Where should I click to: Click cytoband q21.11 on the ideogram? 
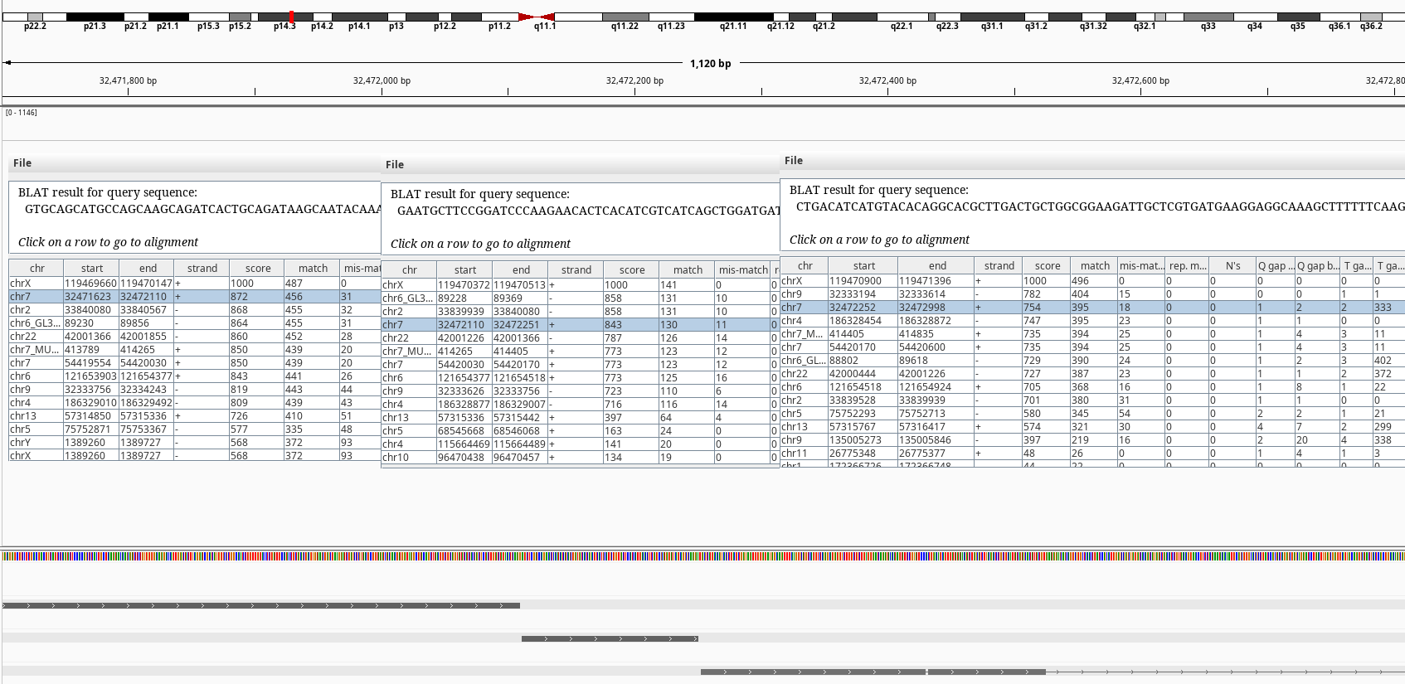[733, 17]
